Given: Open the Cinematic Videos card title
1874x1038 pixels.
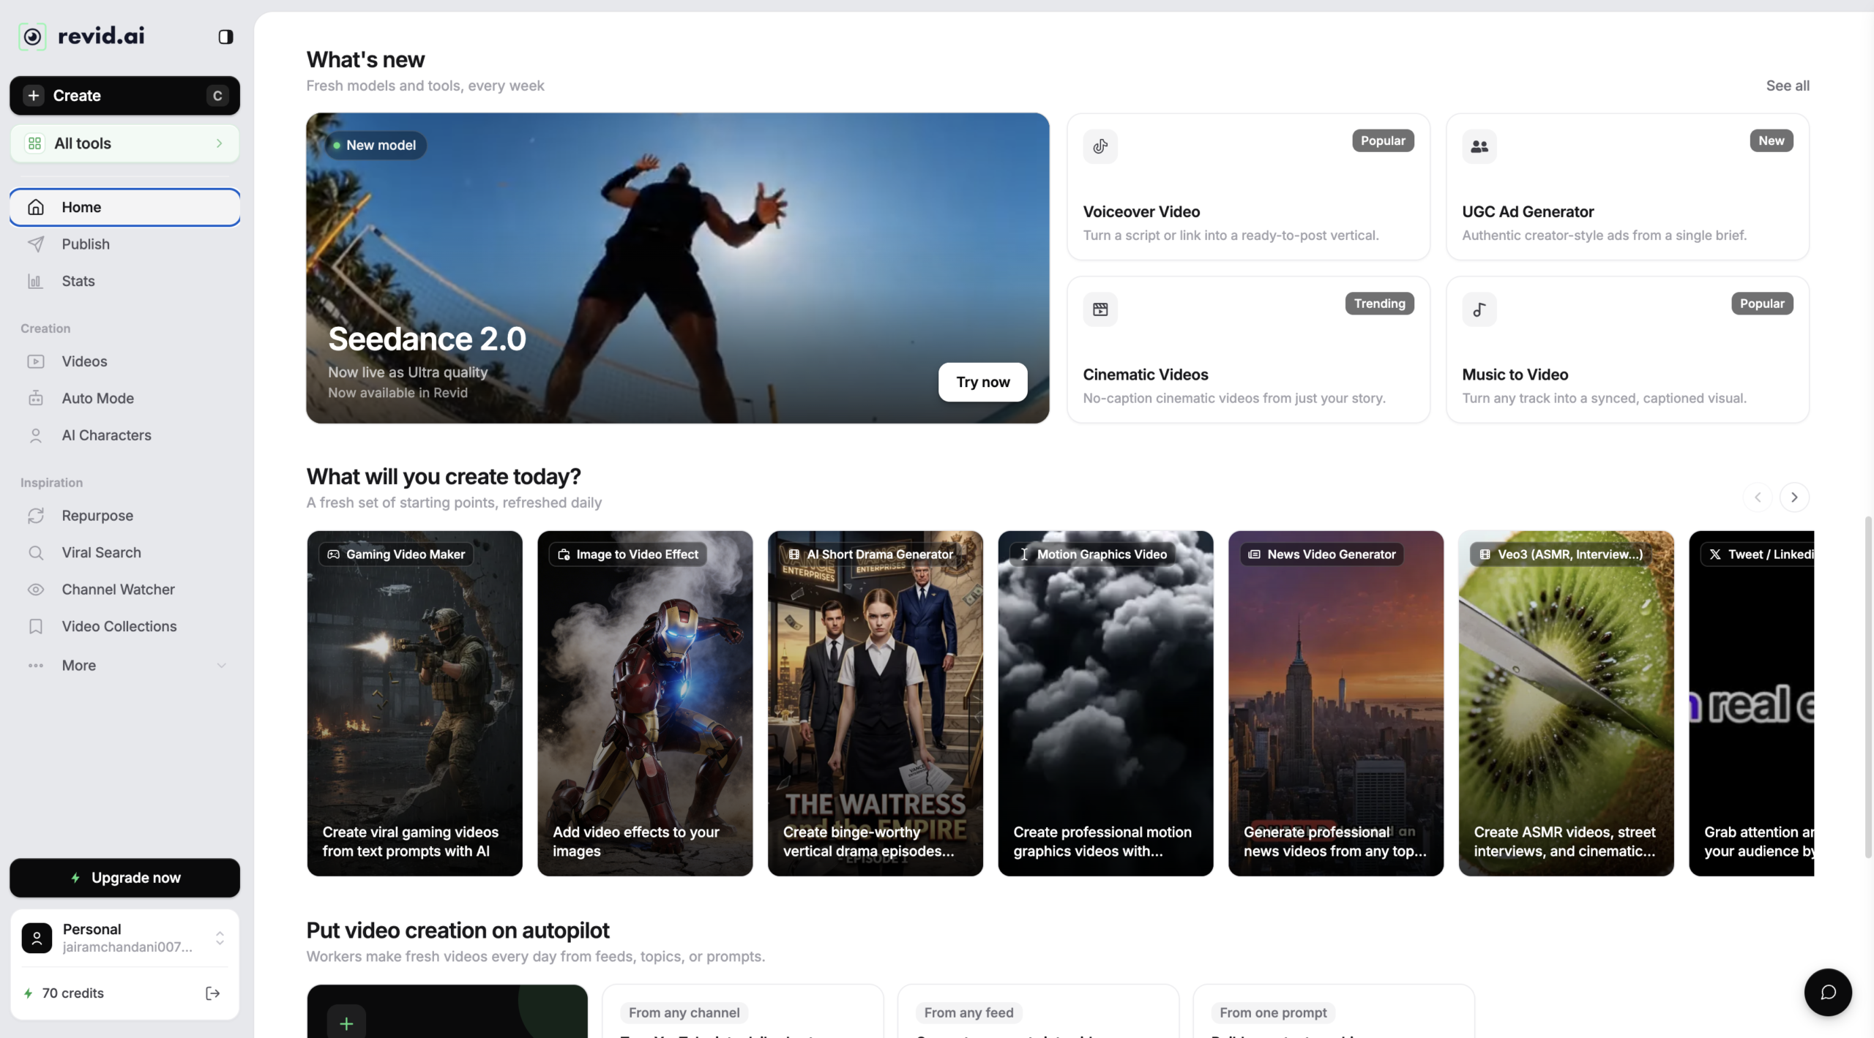Looking at the screenshot, I should point(1146,375).
